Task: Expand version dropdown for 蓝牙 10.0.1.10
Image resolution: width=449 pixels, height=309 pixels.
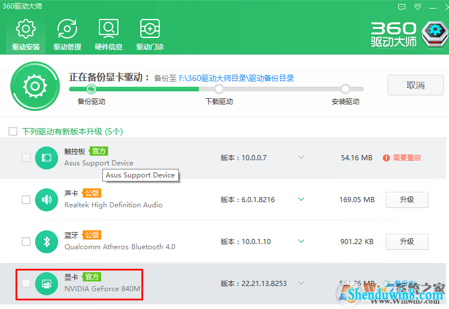Action: click(x=301, y=241)
